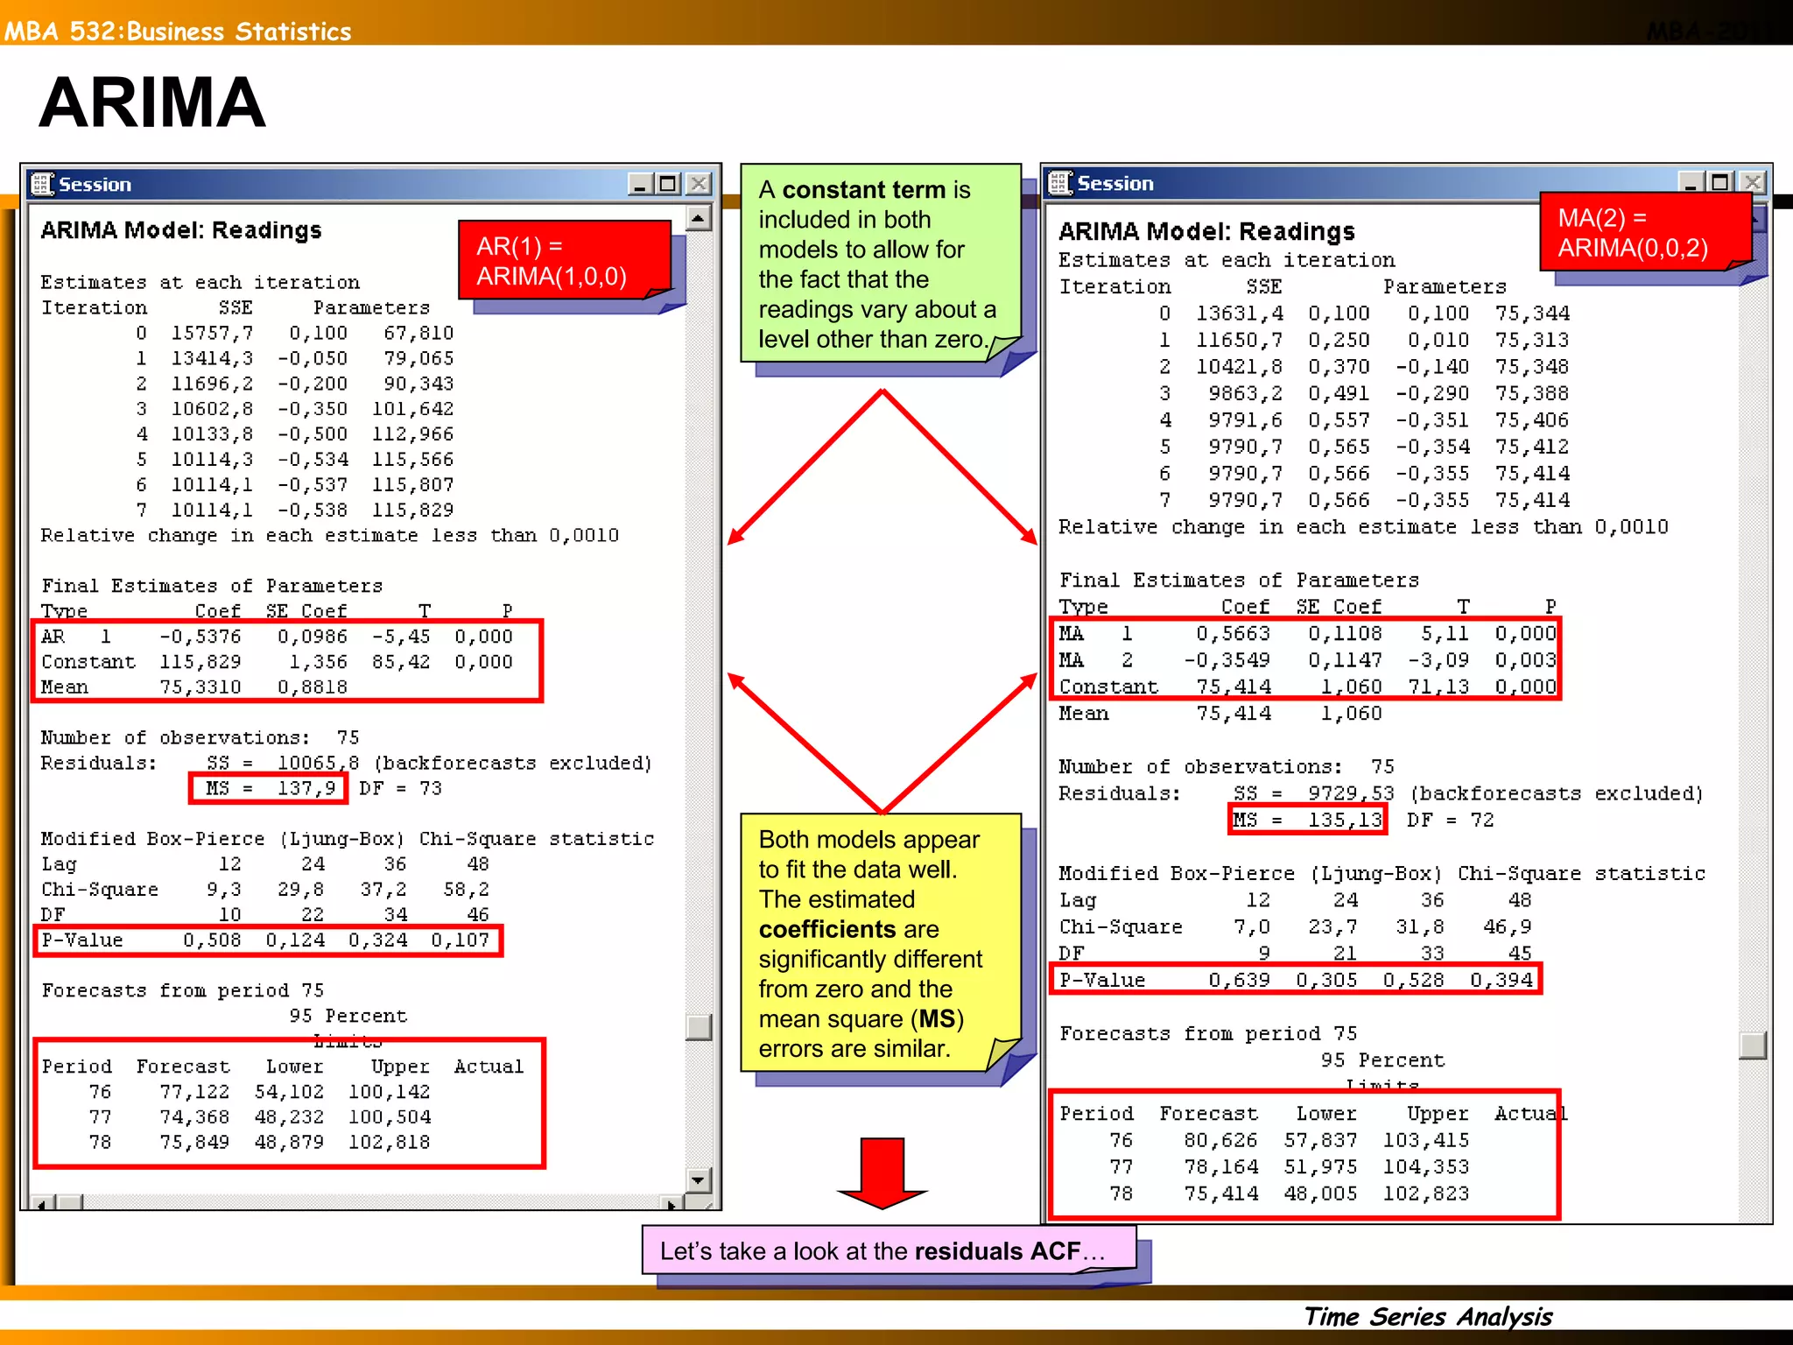
Task: Click period 78 forecast 75,849
Action: click(x=194, y=1143)
